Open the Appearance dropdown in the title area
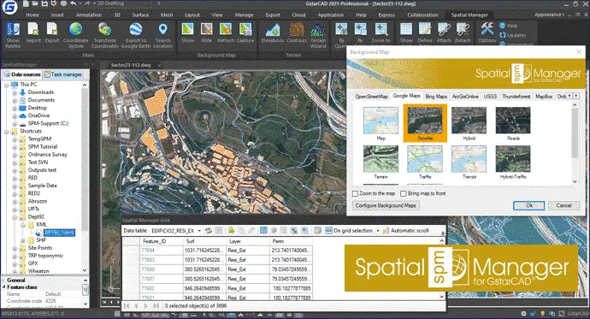590x319 pixels. pos(549,15)
